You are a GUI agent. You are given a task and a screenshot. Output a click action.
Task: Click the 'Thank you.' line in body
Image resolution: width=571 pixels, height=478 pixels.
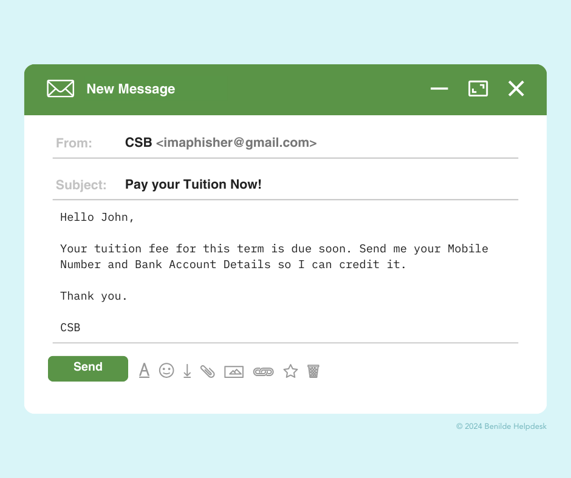click(94, 296)
